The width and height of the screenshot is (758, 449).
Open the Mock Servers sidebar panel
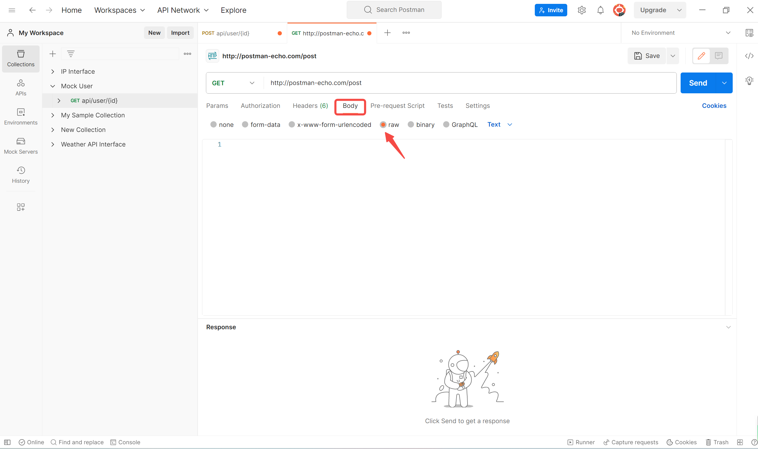21,146
